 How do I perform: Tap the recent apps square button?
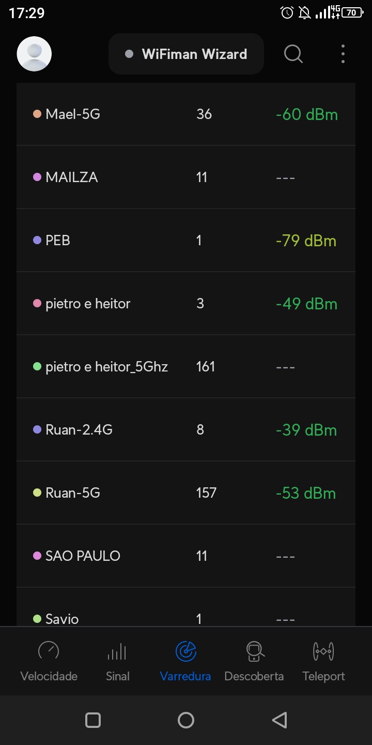[93, 720]
